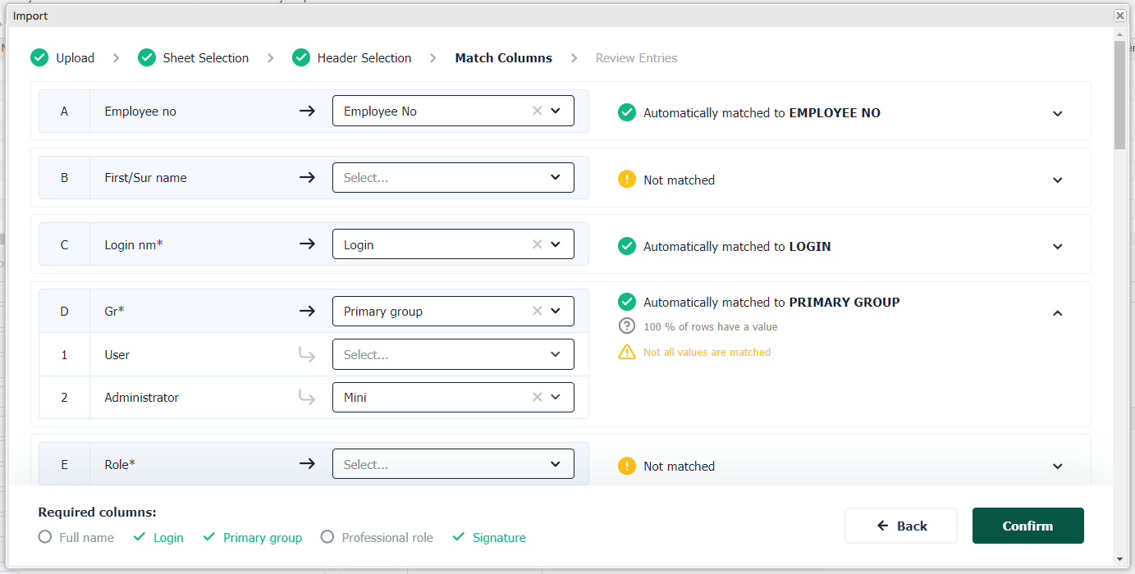1135x574 pixels.
Task: Click the Login required column checkmark
Action: point(139,537)
